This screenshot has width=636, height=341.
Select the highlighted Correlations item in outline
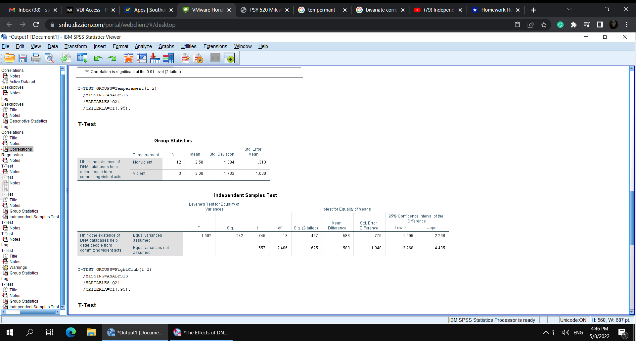[21, 149]
